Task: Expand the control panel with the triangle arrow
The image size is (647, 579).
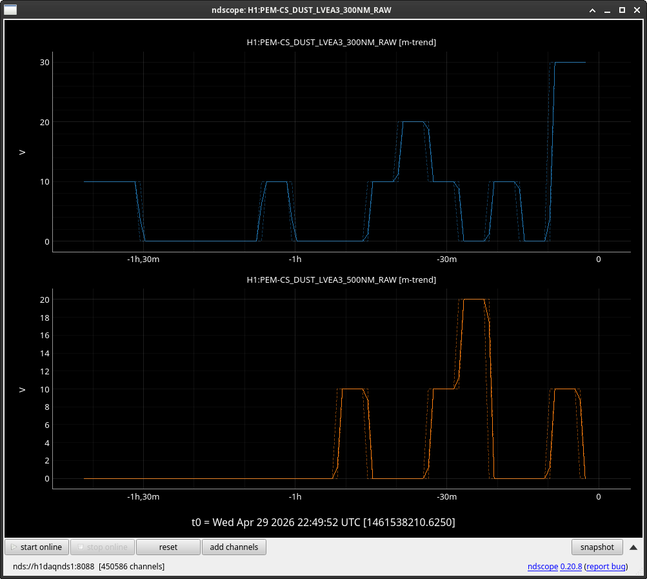Action: pyautogui.click(x=633, y=547)
